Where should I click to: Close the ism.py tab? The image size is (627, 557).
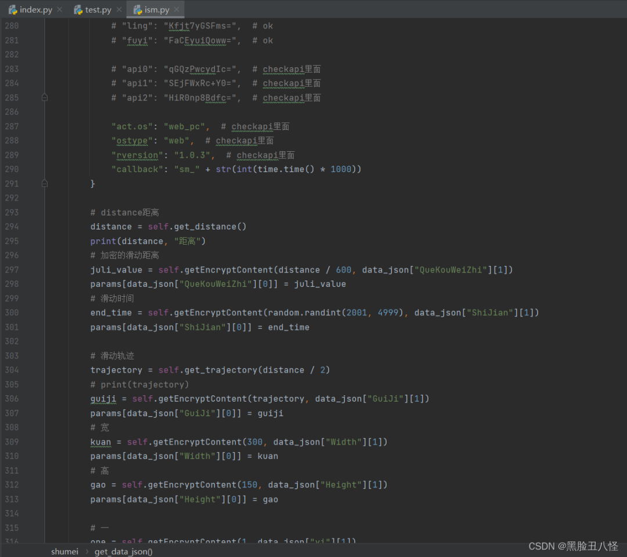176,10
